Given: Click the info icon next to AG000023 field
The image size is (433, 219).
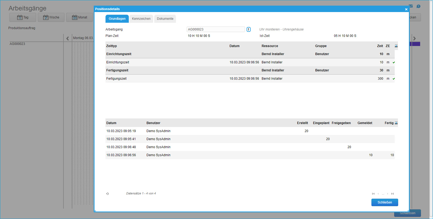Looking at the screenshot, I should pos(248,29).
